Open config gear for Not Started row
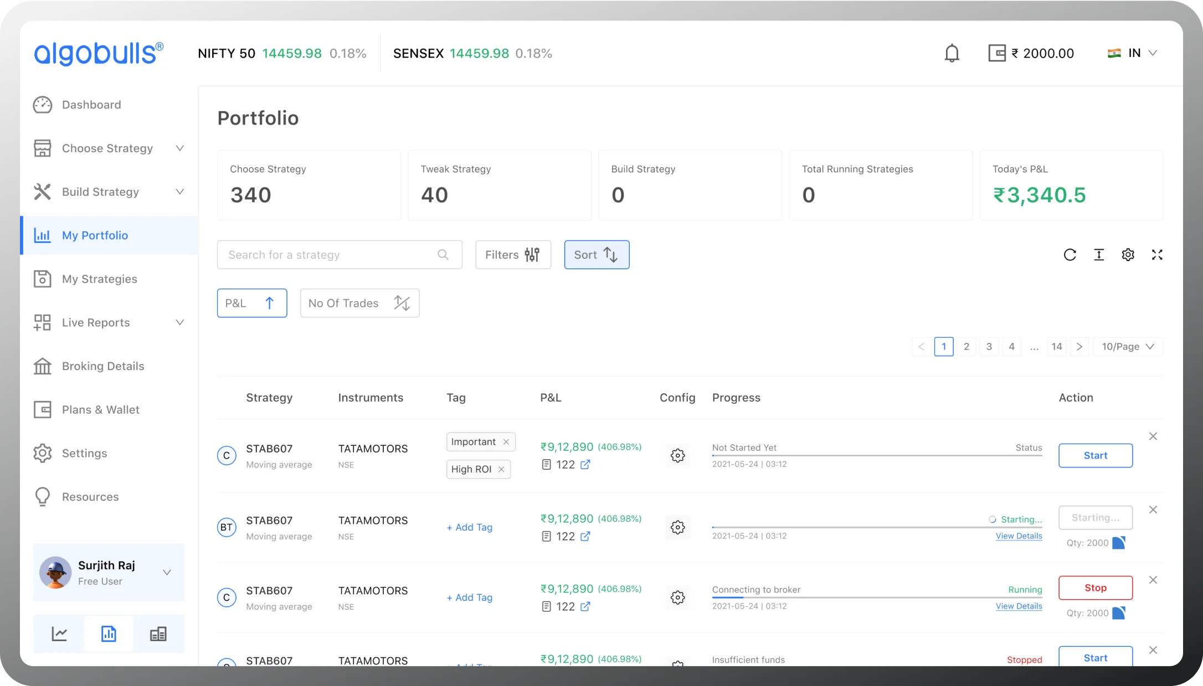 678,455
